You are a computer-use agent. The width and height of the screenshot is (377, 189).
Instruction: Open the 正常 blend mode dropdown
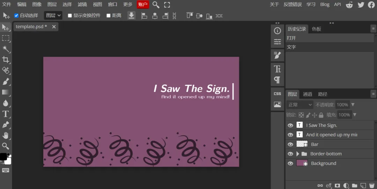coord(300,105)
